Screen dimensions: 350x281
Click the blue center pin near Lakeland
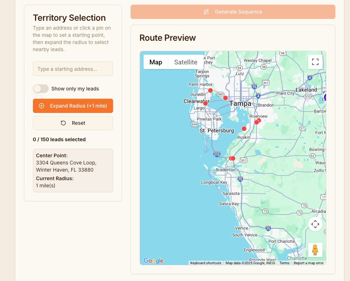[325, 97]
